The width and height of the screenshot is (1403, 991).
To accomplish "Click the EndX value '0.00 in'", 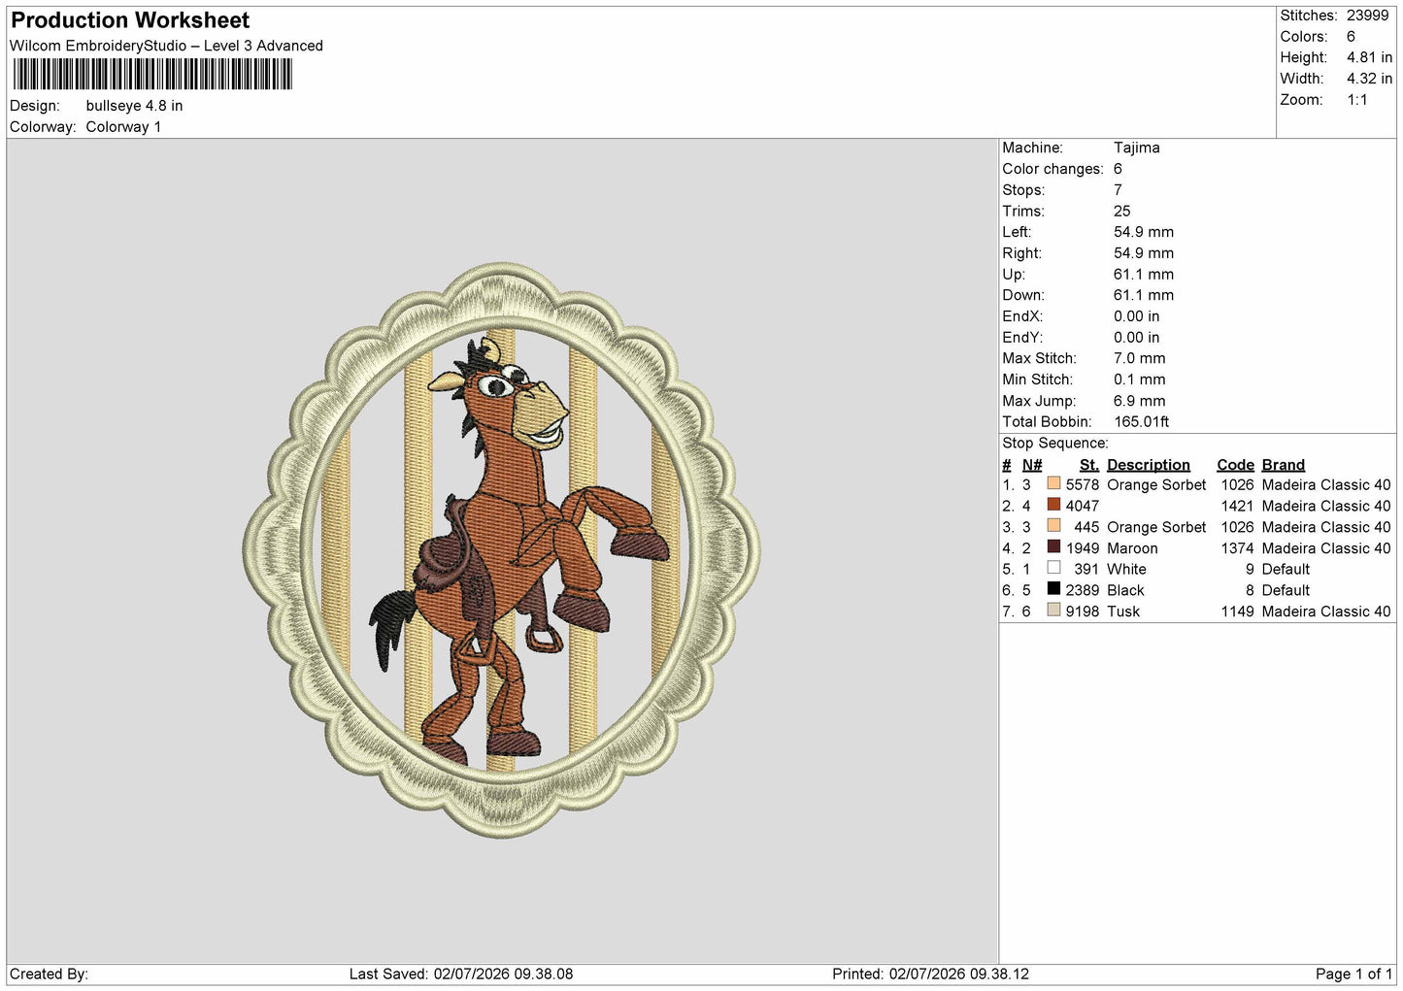I will [1137, 316].
